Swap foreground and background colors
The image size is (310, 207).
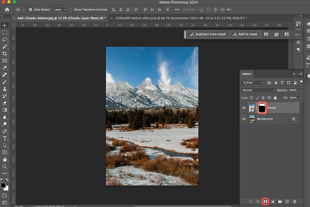pos(7,180)
